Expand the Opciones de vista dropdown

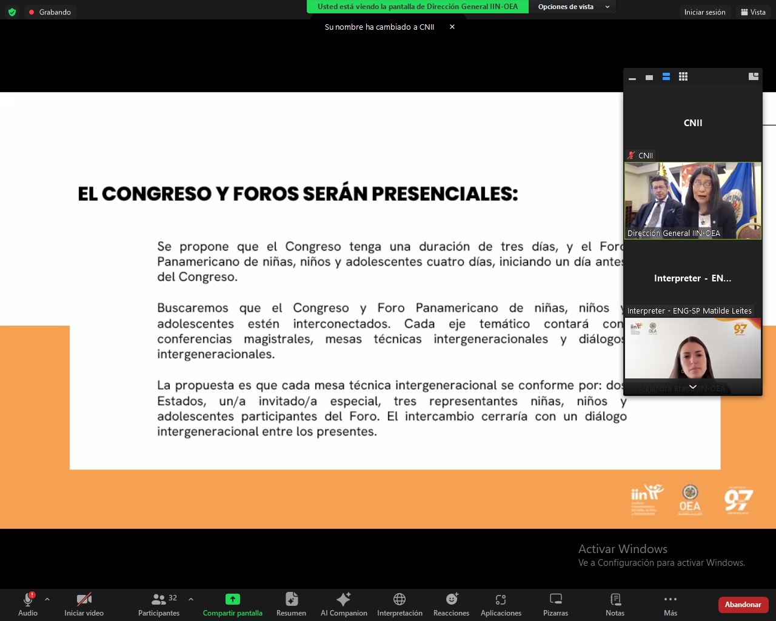click(x=572, y=7)
